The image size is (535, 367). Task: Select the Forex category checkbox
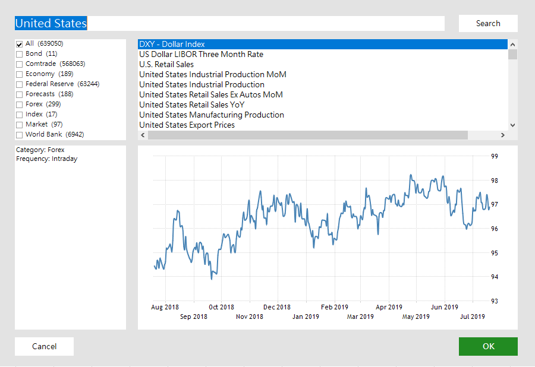20,105
